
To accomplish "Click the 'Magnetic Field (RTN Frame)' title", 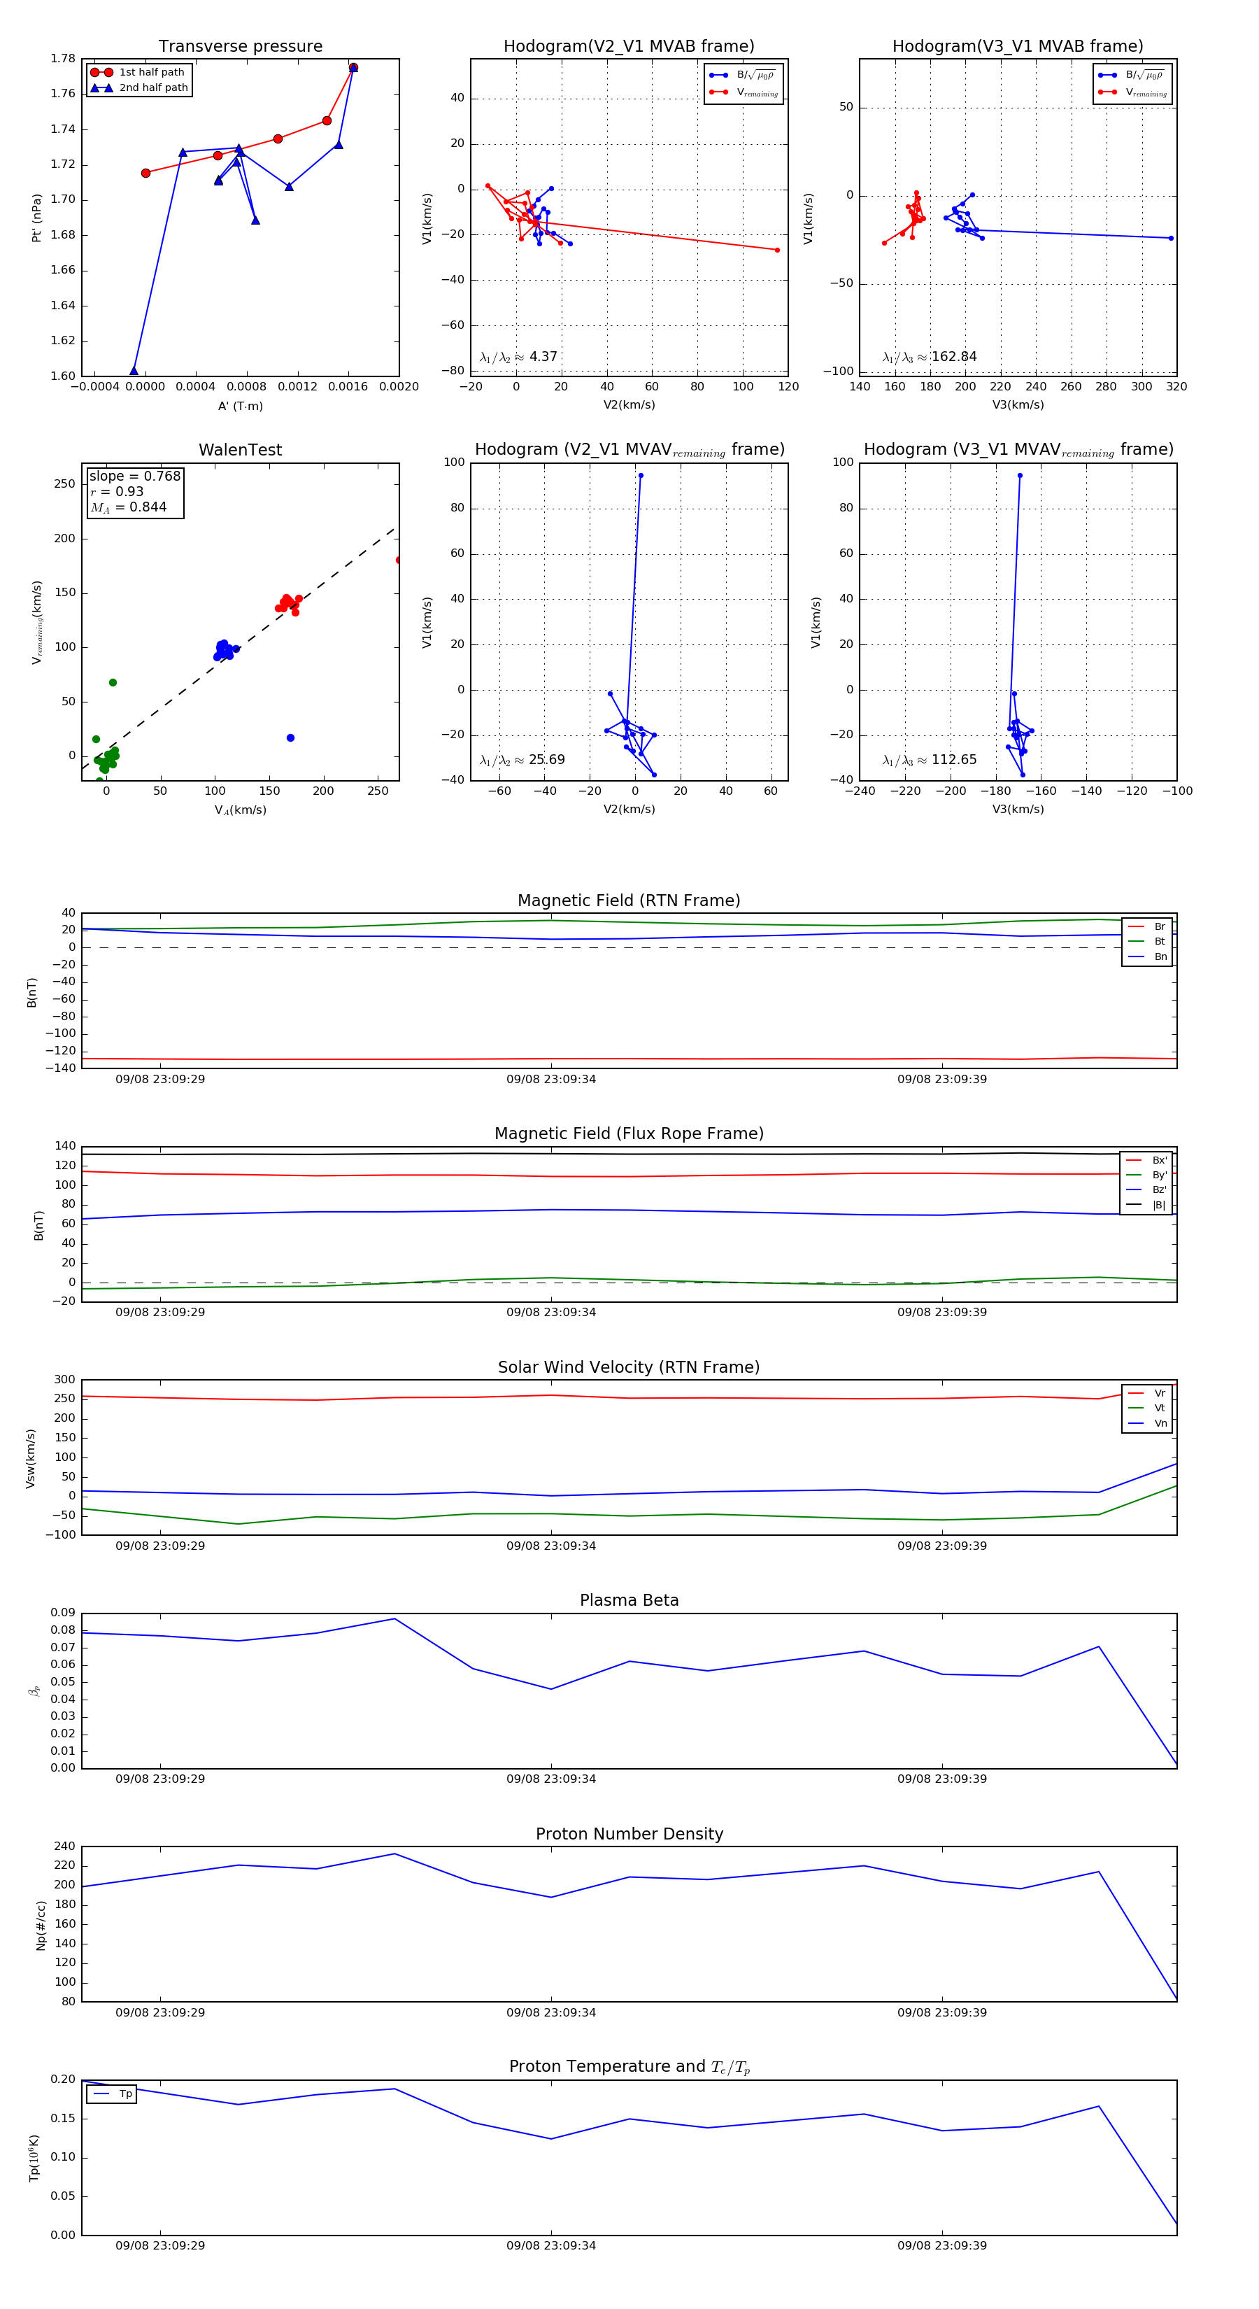I will point(629,901).
